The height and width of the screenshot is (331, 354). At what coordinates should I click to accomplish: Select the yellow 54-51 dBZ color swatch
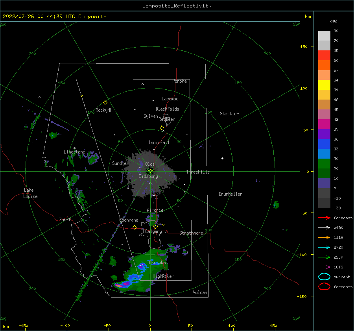(x=324, y=85)
